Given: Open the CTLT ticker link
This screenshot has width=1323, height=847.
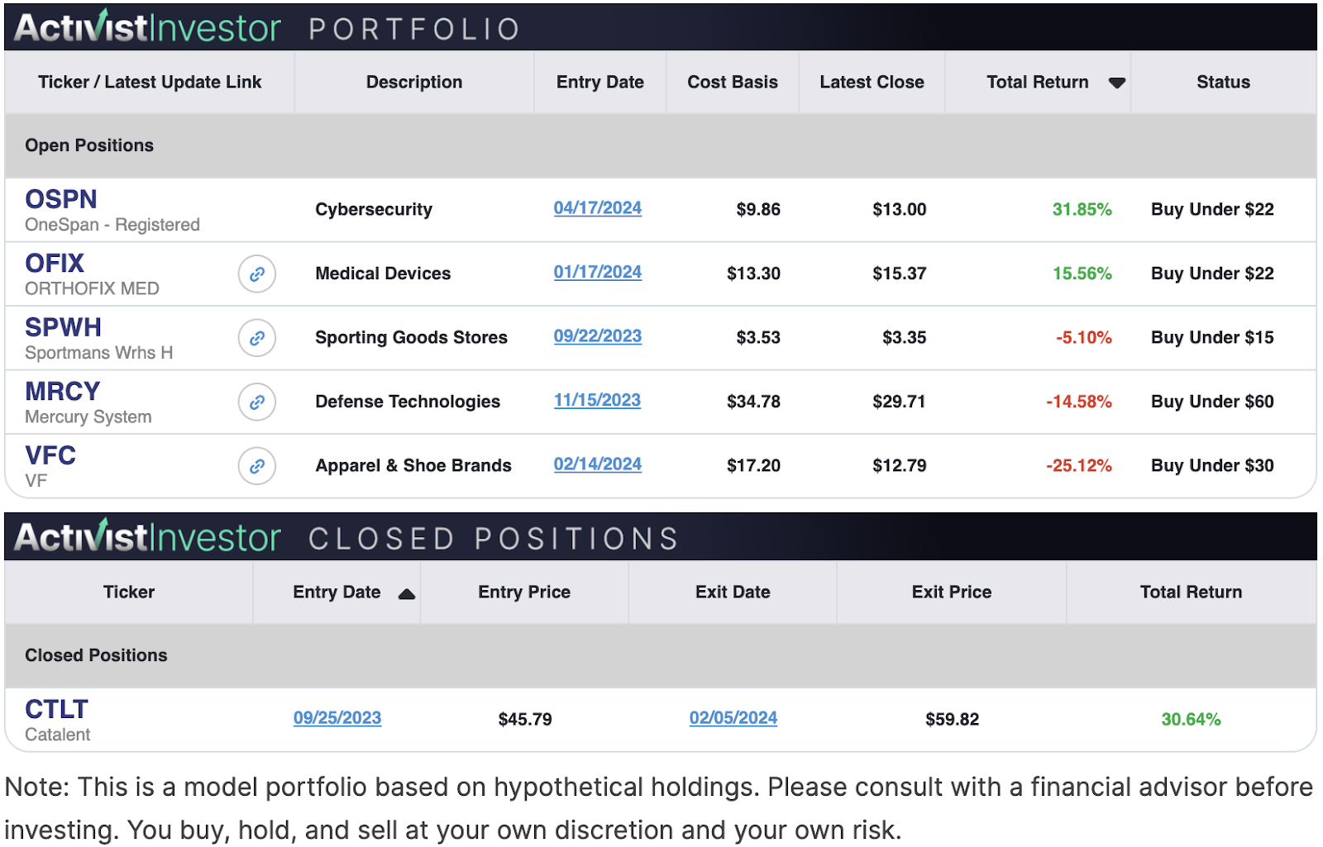Looking at the screenshot, I should pos(56,709).
